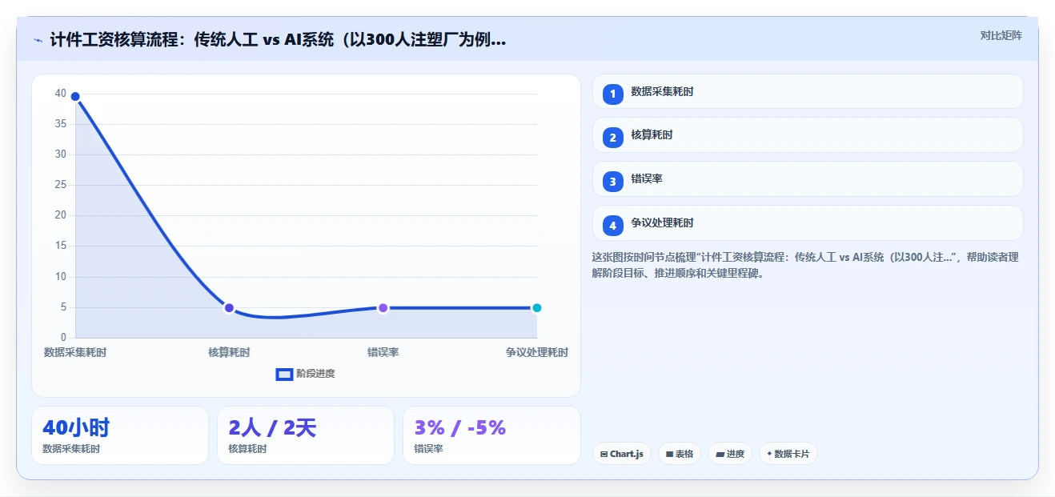Select the cyan 争议处理耗时 data point
Screen dimensions: 1055x497
coord(537,308)
